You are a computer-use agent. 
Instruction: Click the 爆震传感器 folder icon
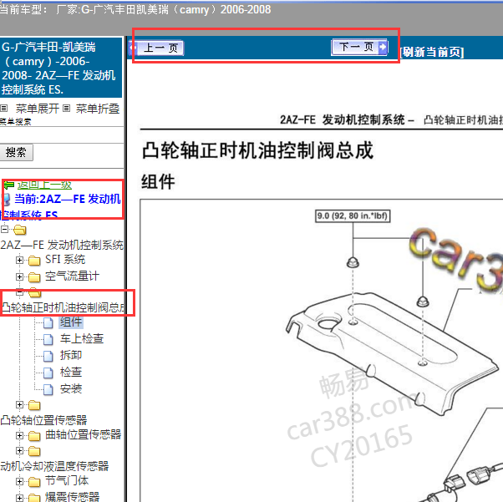[x=34, y=498]
